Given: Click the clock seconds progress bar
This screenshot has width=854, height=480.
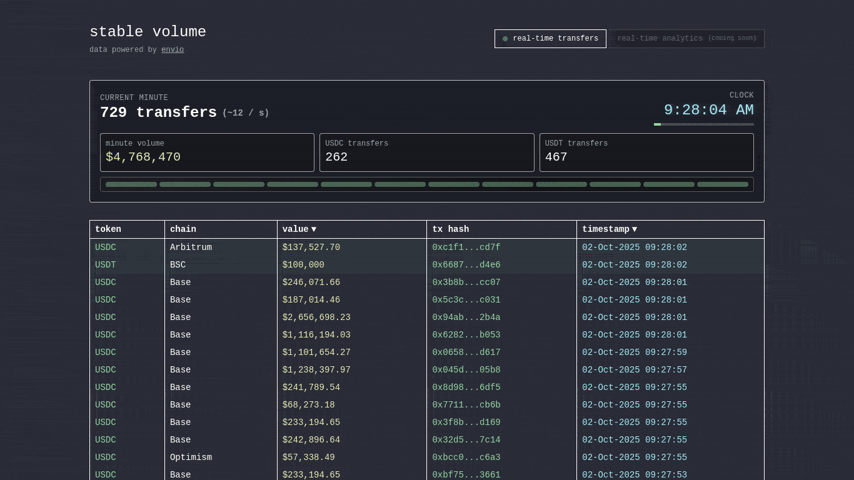Looking at the screenshot, I should [x=703, y=124].
